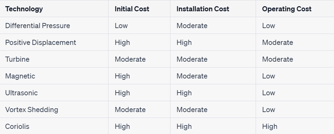Viewport: 334px width, 134px height.
Task: Click the Installation Cost column header
Action: (x=203, y=9)
